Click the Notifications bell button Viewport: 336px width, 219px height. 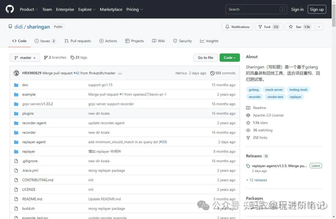(237, 27)
